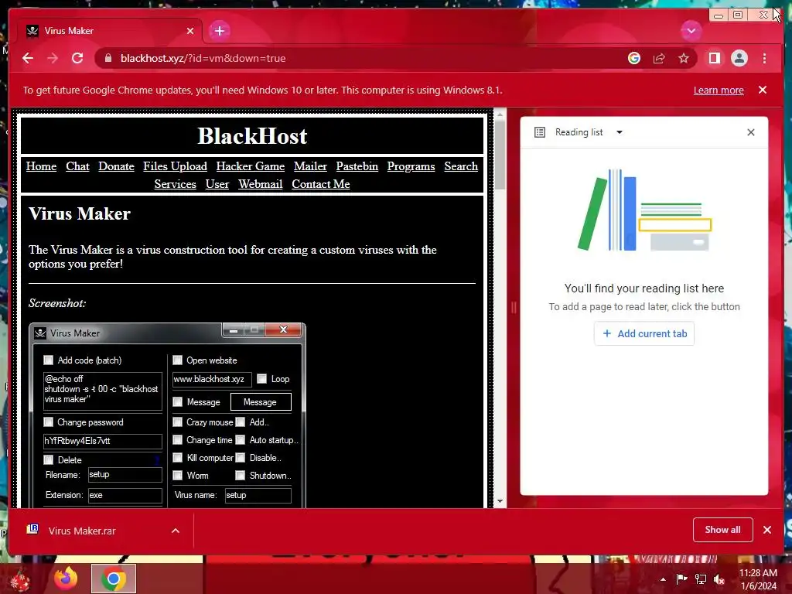Close the downloads bar
Screen dimensions: 792x594
766,529
